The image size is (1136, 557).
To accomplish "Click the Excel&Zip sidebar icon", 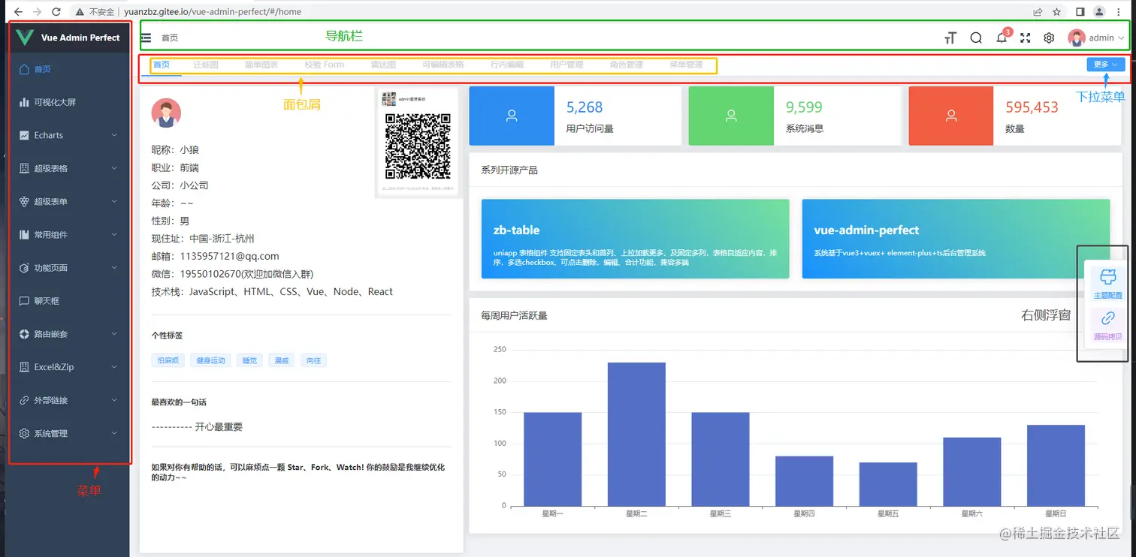I will 24,367.
